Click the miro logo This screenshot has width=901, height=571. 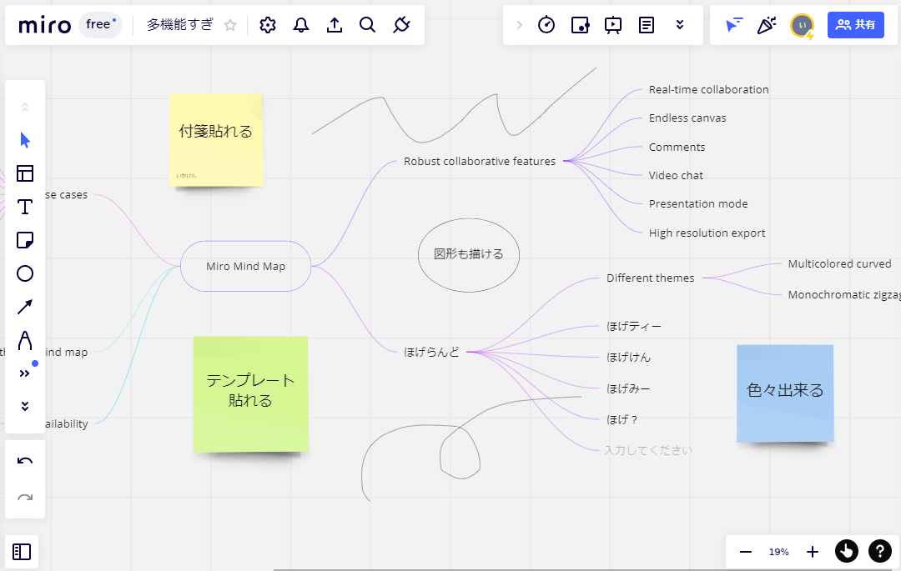pyautogui.click(x=45, y=25)
